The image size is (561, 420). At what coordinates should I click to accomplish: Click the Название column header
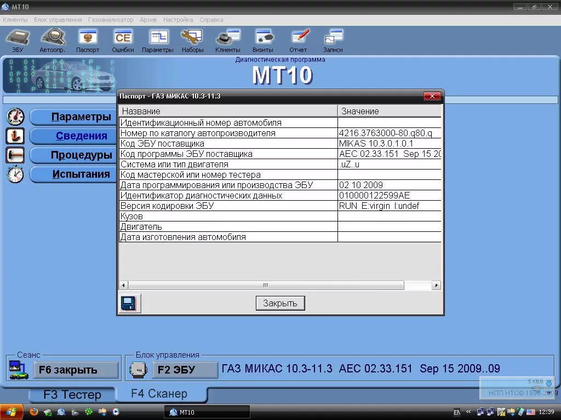[228, 111]
